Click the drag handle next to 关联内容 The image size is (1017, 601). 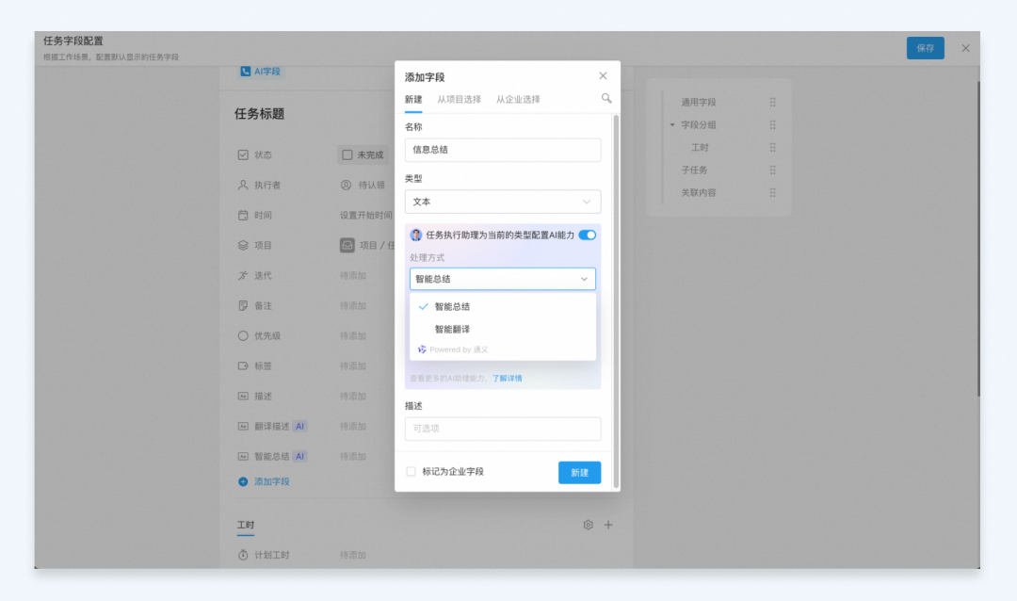tap(772, 193)
